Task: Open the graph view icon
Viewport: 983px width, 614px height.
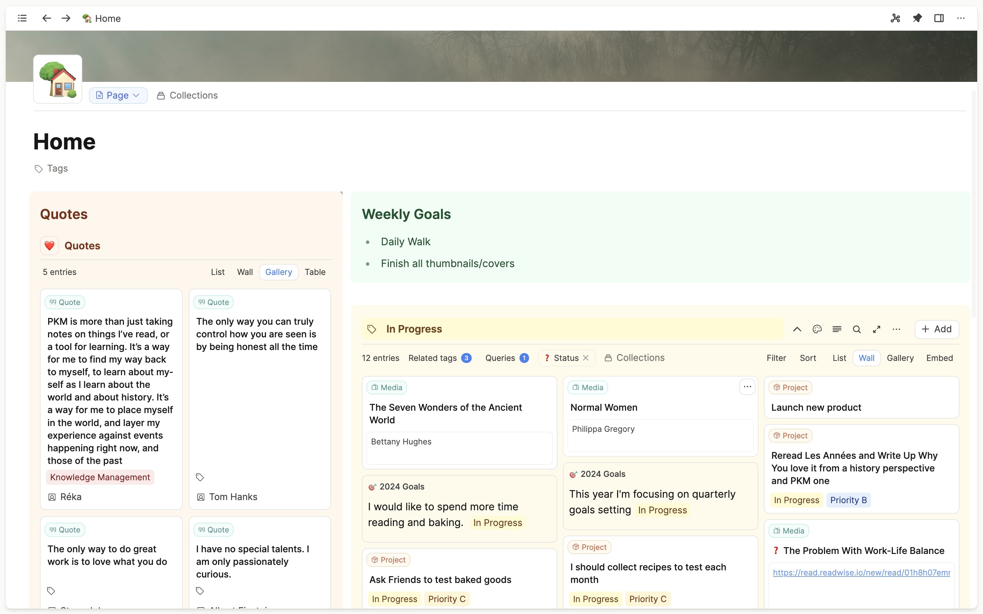Action: coord(896,18)
